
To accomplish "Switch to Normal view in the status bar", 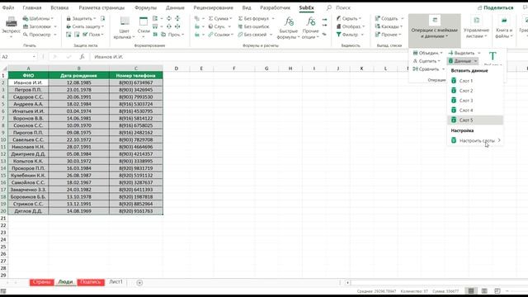I will click(x=471, y=291).
